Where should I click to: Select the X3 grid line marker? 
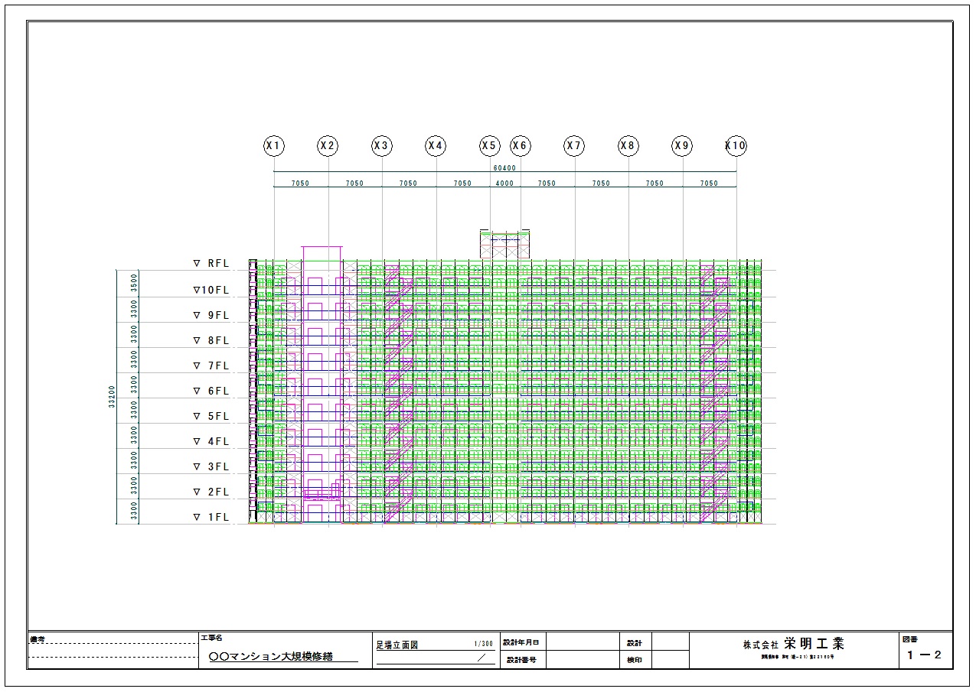click(382, 145)
